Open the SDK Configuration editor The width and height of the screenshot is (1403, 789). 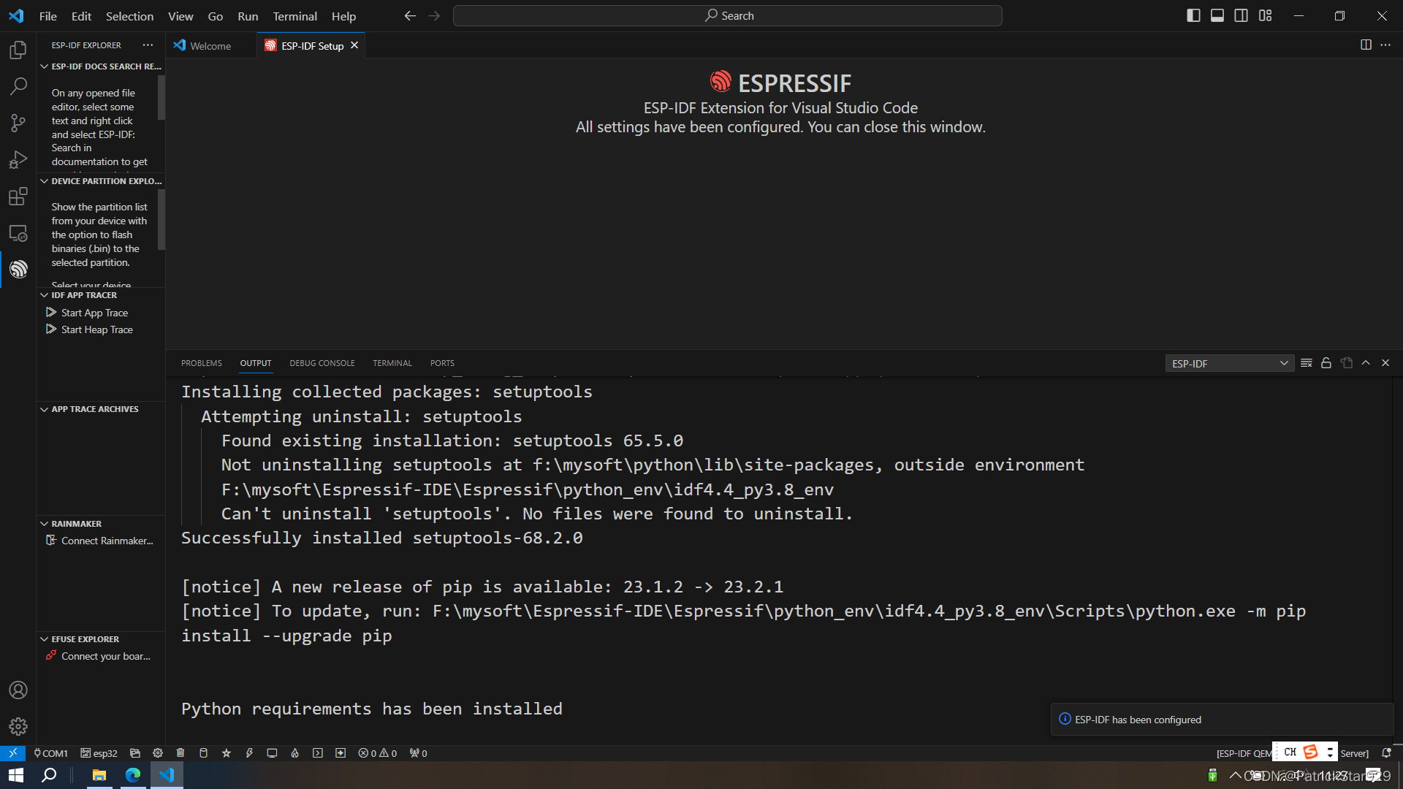coord(157,752)
